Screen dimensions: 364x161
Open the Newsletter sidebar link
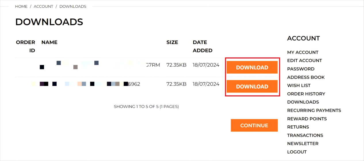(303, 143)
